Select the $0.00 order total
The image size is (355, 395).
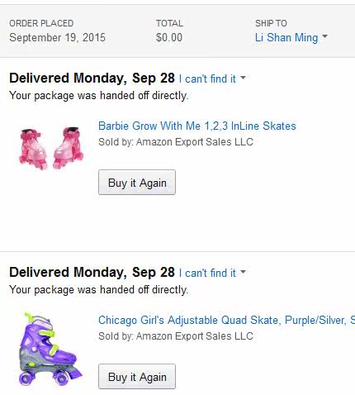[x=169, y=38]
